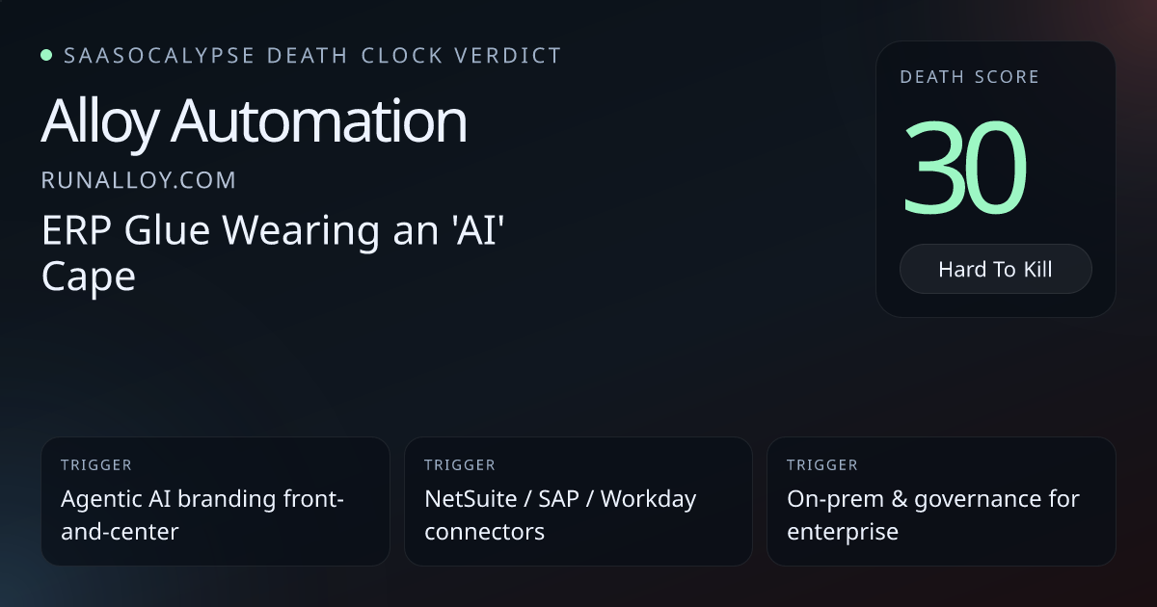Click the Death Score label
This screenshot has width=1157, height=607.
point(969,77)
